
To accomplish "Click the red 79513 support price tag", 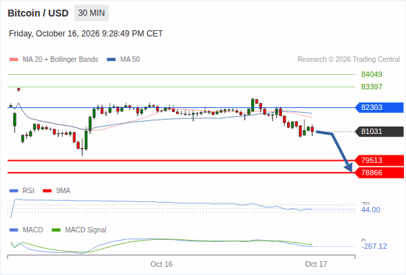I will pyautogui.click(x=379, y=160).
